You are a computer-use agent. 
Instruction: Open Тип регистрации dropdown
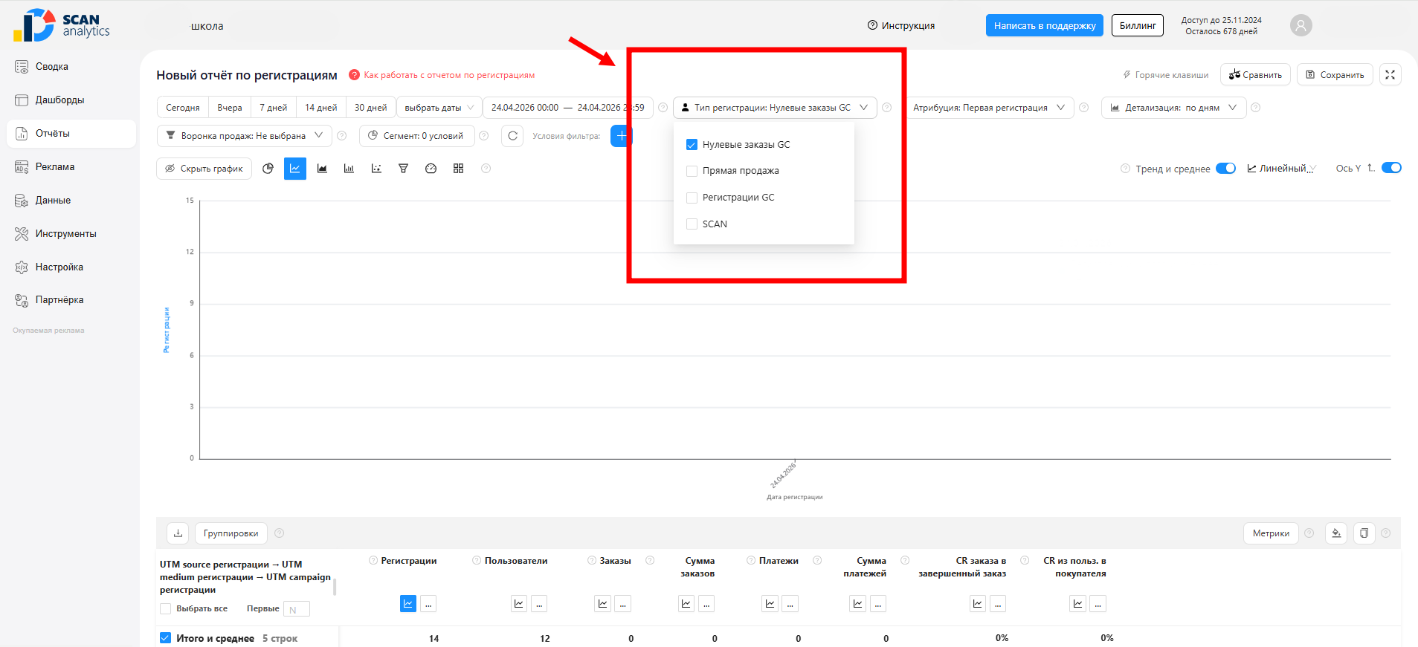pyautogui.click(x=775, y=108)
